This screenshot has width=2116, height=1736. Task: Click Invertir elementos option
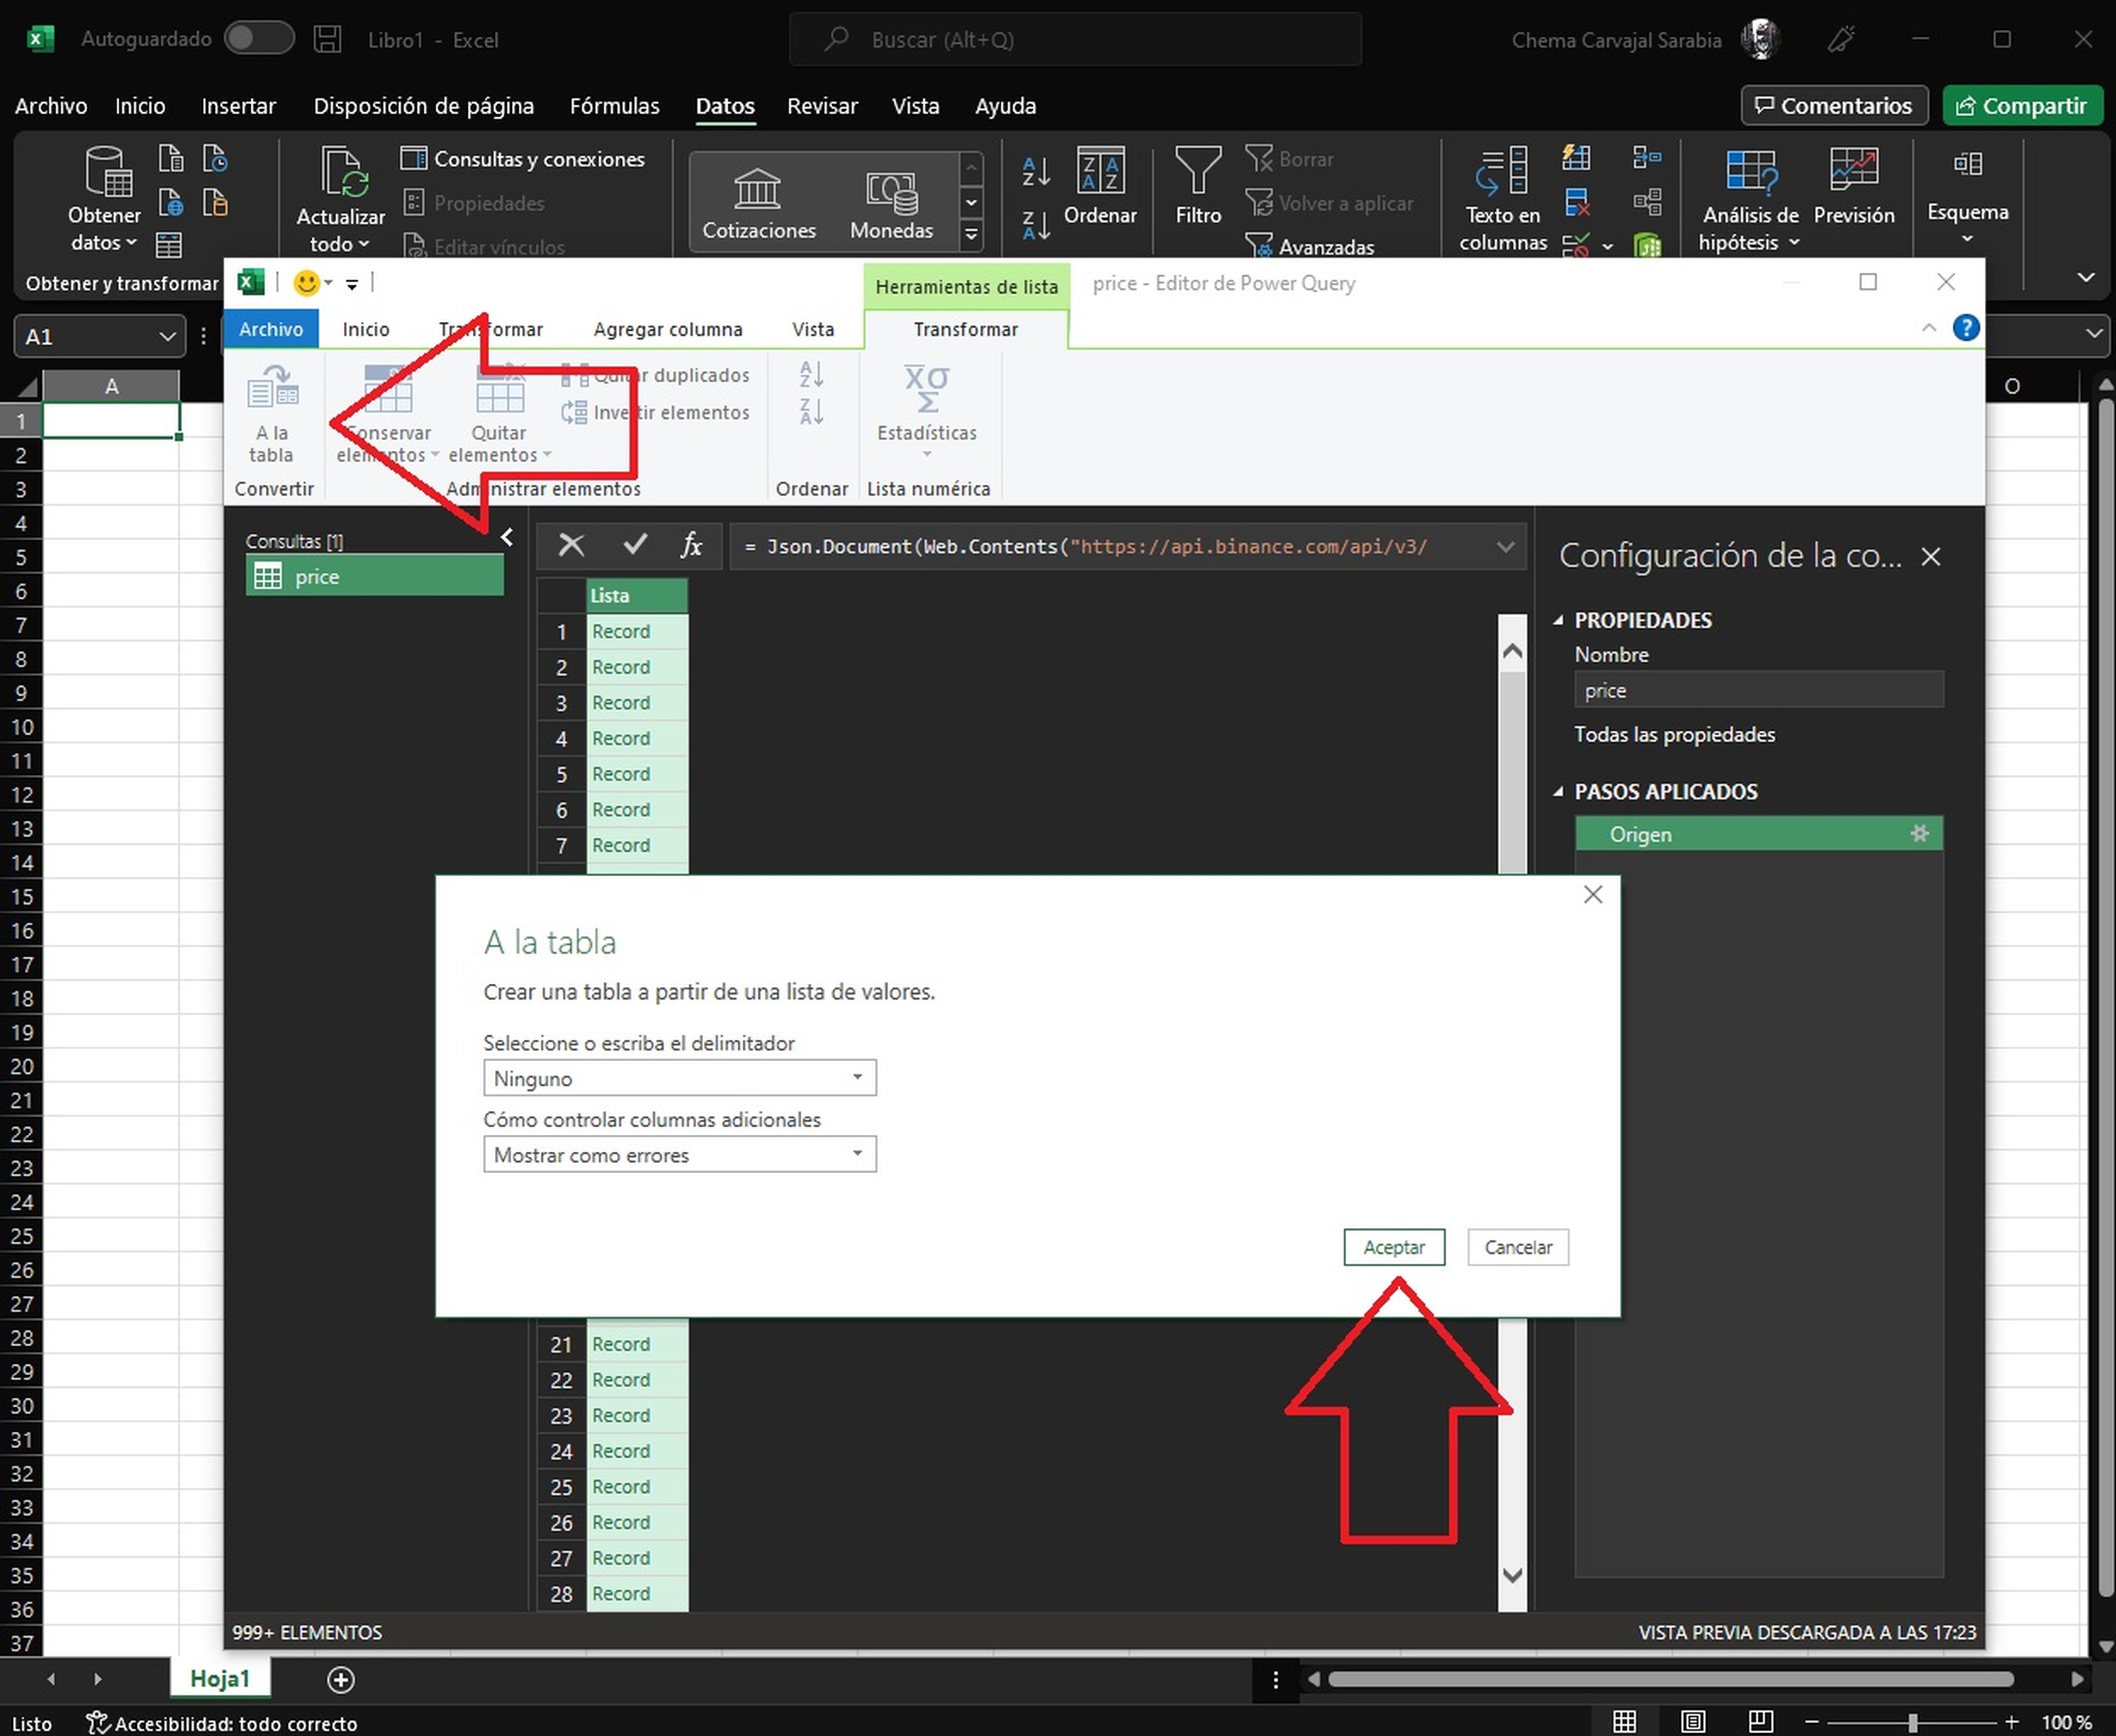[x=655, y=412]
